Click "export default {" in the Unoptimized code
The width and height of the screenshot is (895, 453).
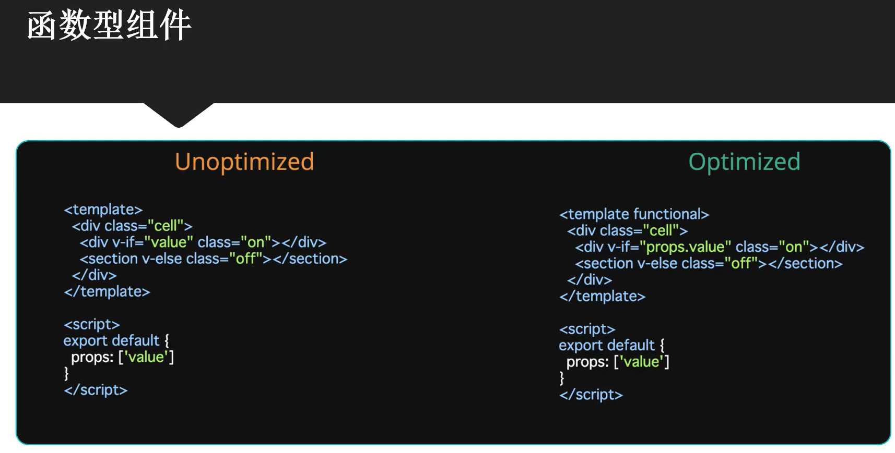(x=116, y=340)
